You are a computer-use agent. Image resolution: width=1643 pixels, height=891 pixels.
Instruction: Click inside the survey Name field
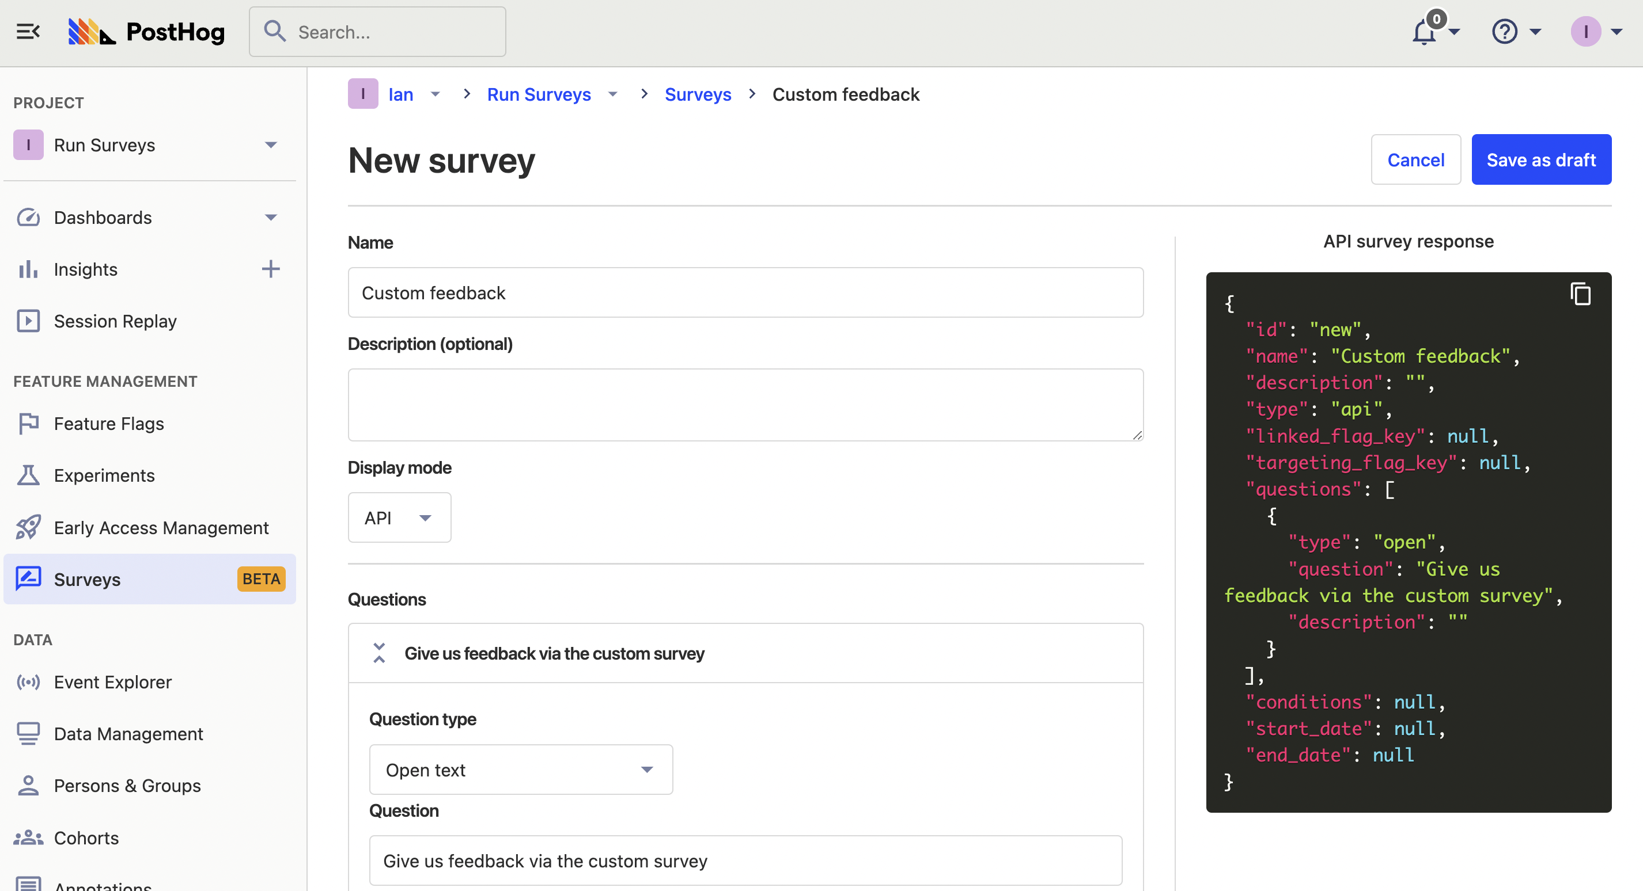click(745, 292)
